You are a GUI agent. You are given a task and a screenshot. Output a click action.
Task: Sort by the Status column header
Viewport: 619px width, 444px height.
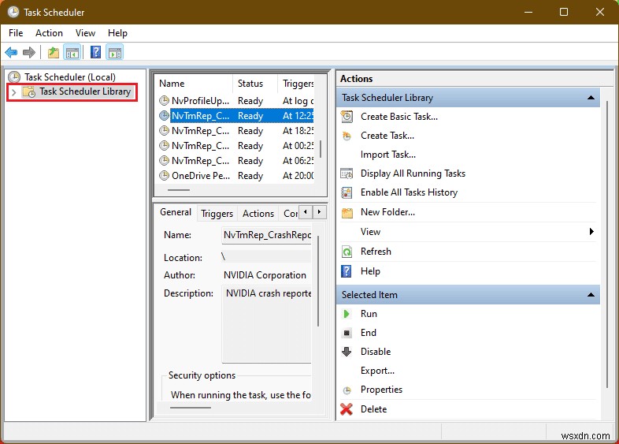click(x=255, y=84)
